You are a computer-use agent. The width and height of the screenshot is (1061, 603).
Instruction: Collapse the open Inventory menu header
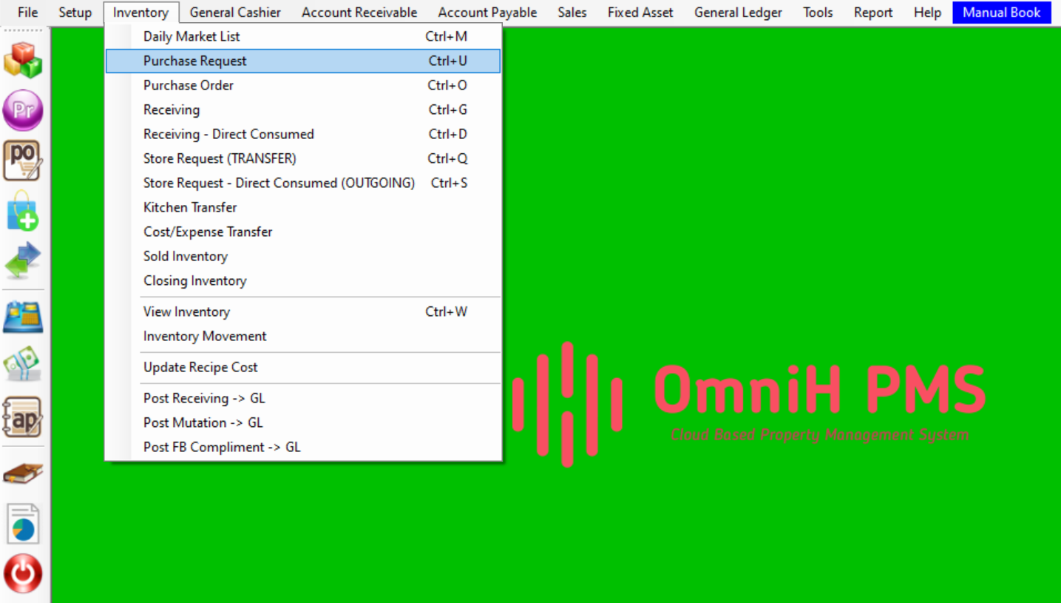coord(140,13)
